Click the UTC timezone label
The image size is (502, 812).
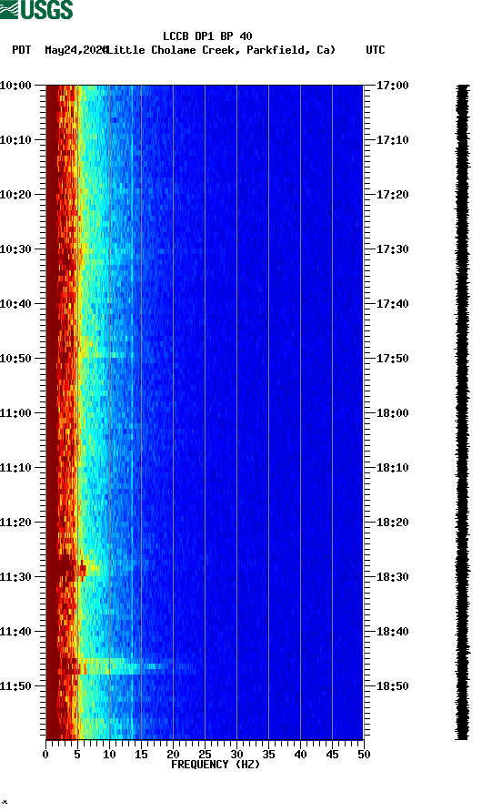click(376, 50)
